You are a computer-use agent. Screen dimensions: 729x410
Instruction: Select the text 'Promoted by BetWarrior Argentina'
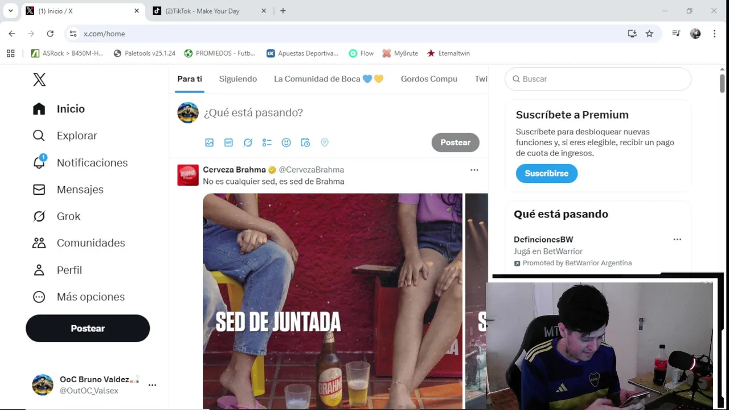coord(577,263)
